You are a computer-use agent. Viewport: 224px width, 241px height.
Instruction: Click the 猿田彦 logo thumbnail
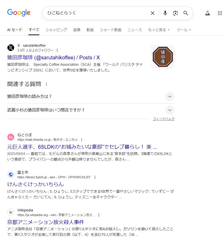click(163, 57)
